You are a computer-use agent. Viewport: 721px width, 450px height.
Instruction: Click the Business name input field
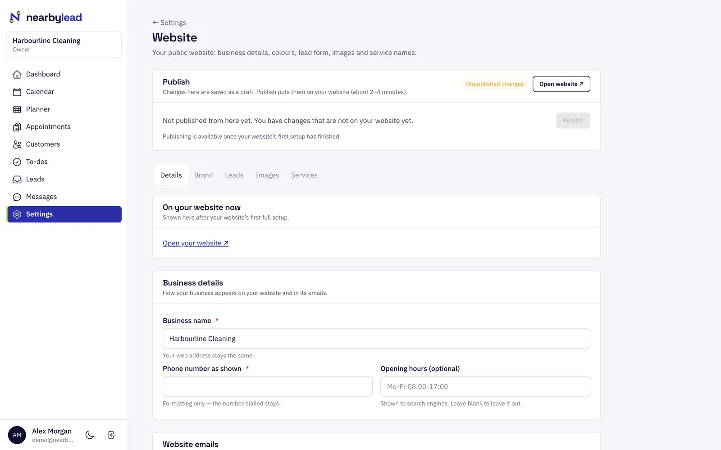pyautogui.click(x=376, y=338)
